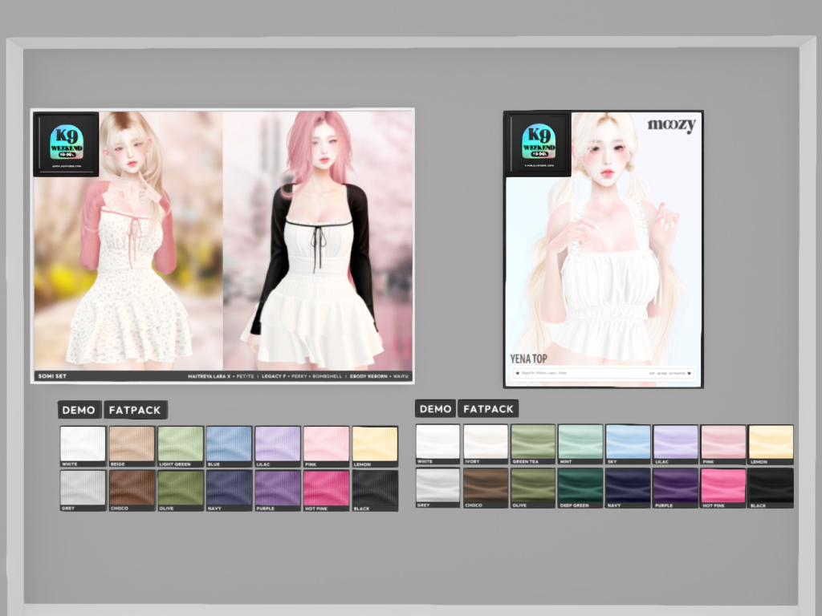822x616 pixels.
Task: Buy the FATPACK for the Yena Top
Action: tap(488, 409)
